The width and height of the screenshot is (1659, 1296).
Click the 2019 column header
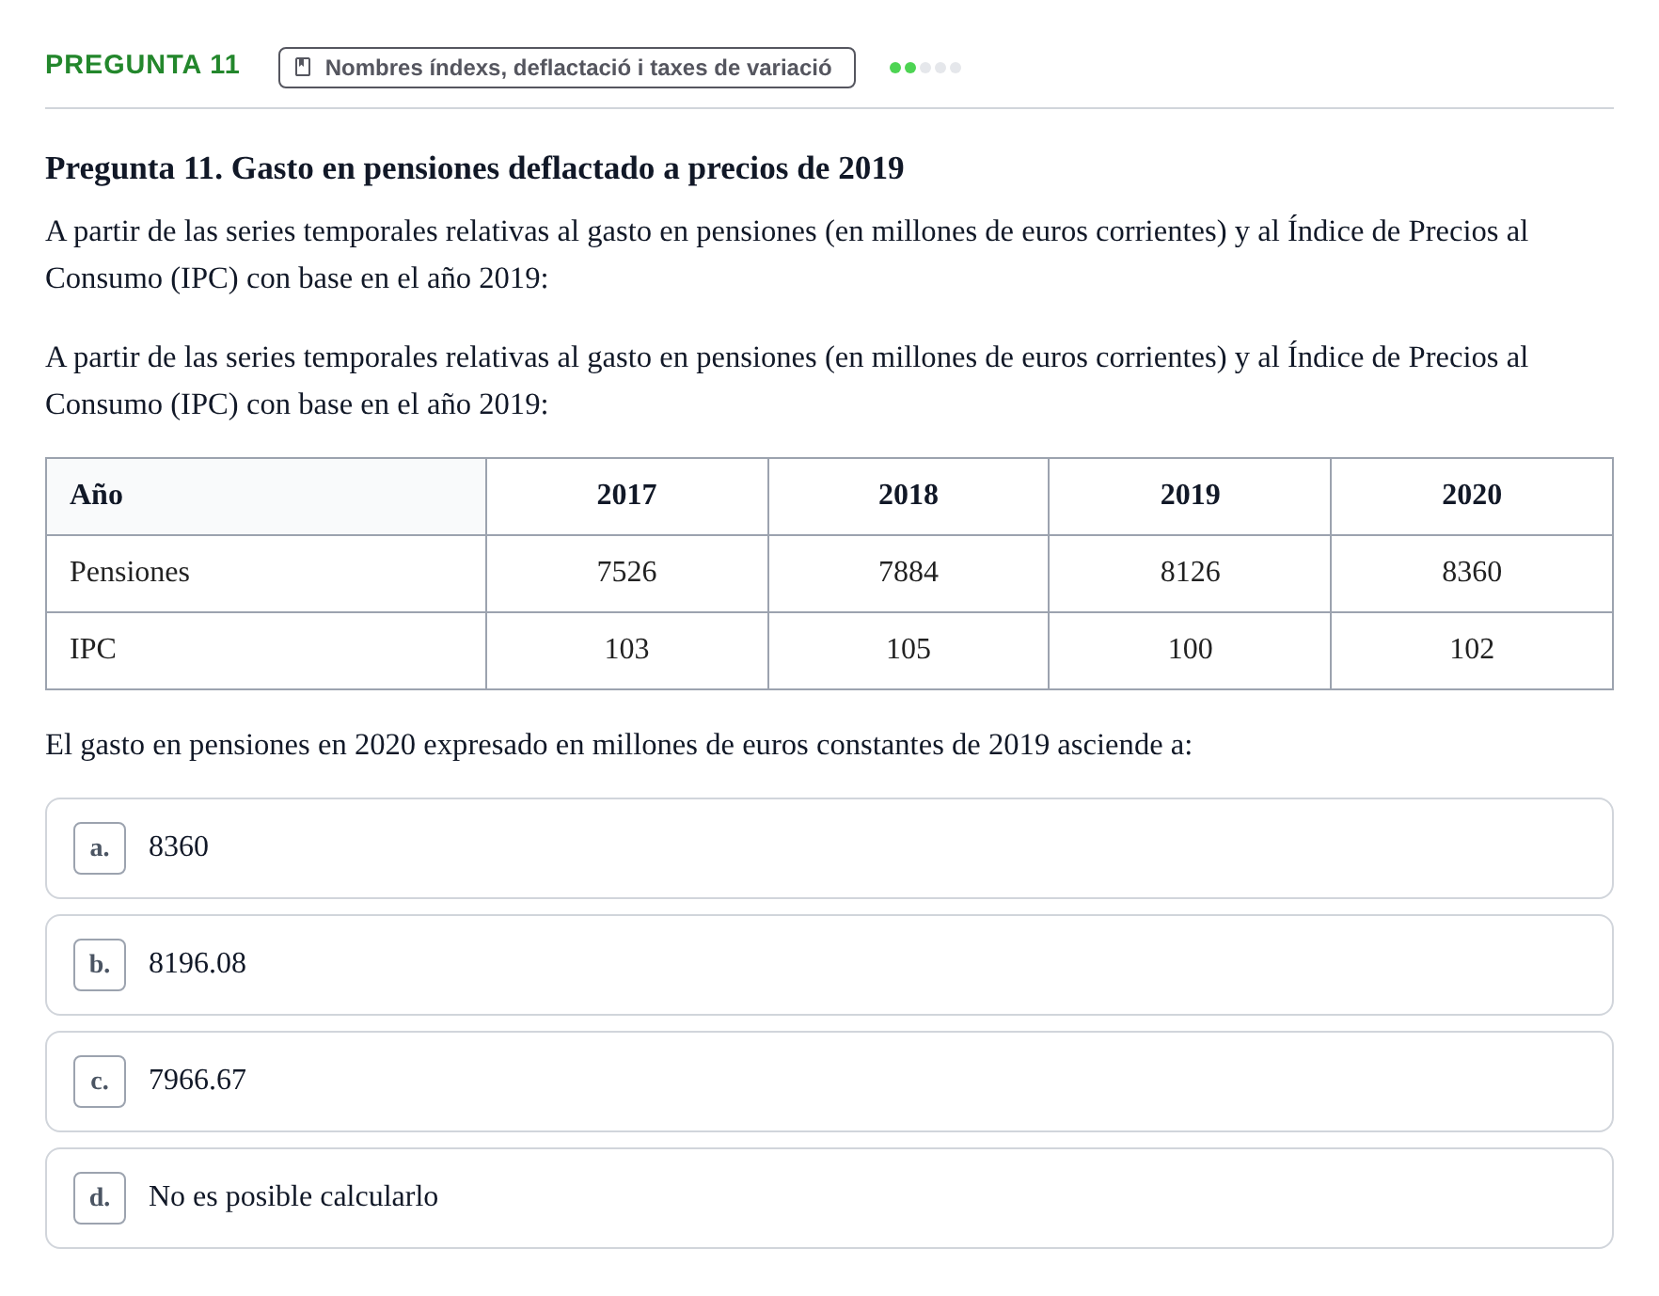[x=1190, y=497]
